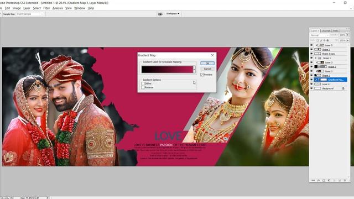The height and width of the screenshot is (199, 354).
Task: Open the gradient picker dropdown arrow
Action: click(x=194, y=70)
